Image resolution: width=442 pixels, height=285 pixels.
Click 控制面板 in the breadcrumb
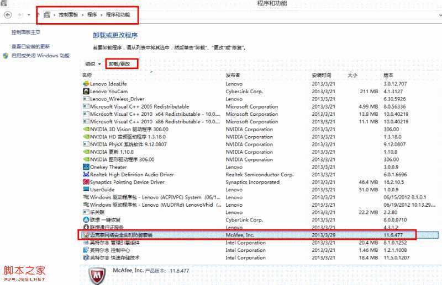click(68, 15)
